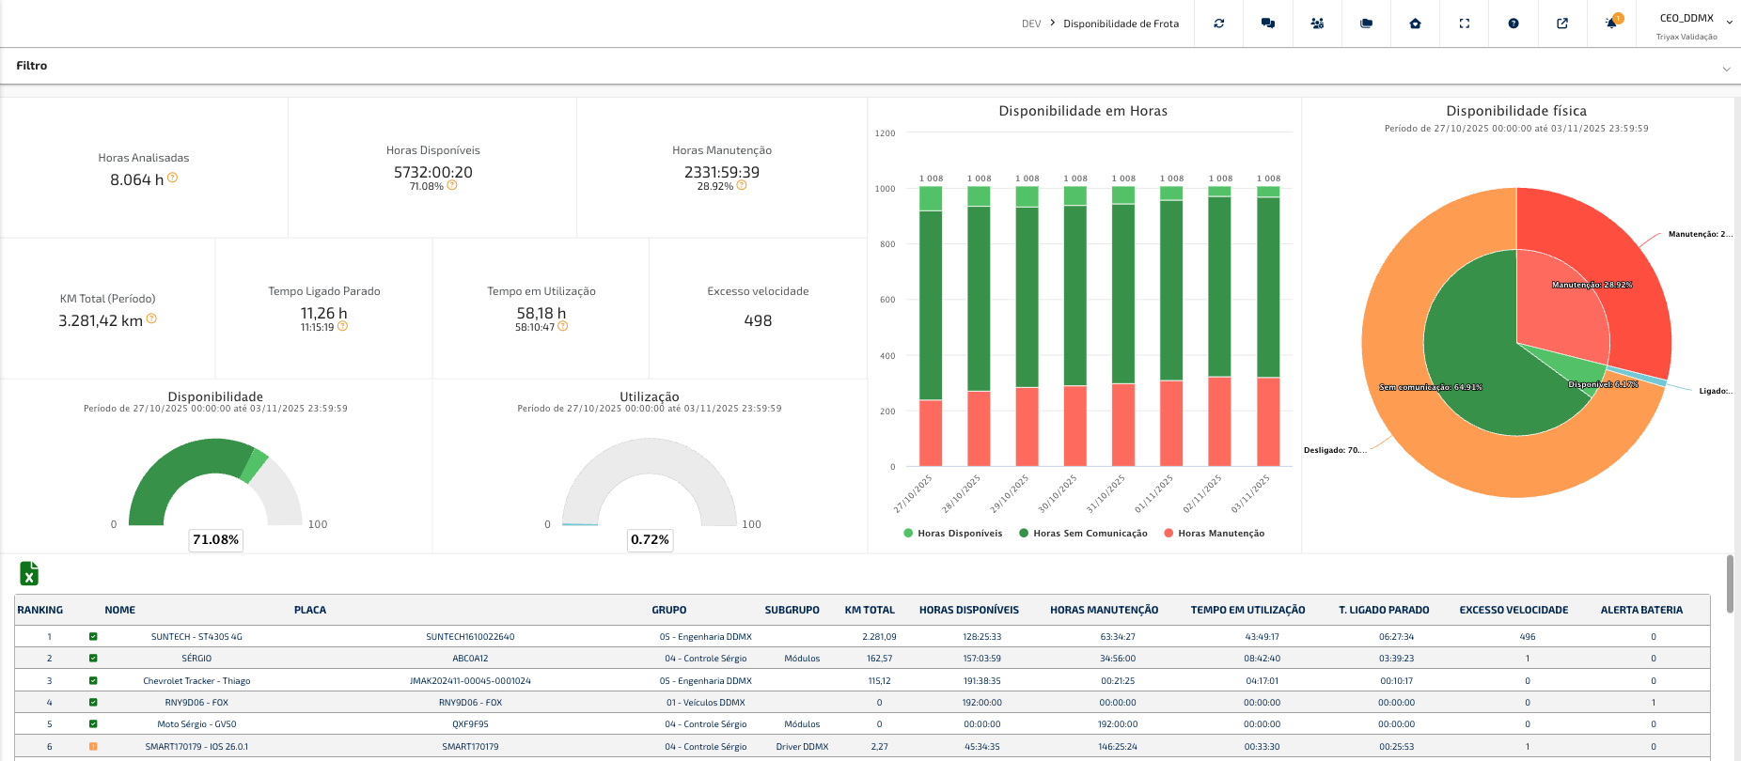The height and width of the screenshot is (761, 1741).
Task: Export the table with the Excel icon
Action: (x=29, y=573)
